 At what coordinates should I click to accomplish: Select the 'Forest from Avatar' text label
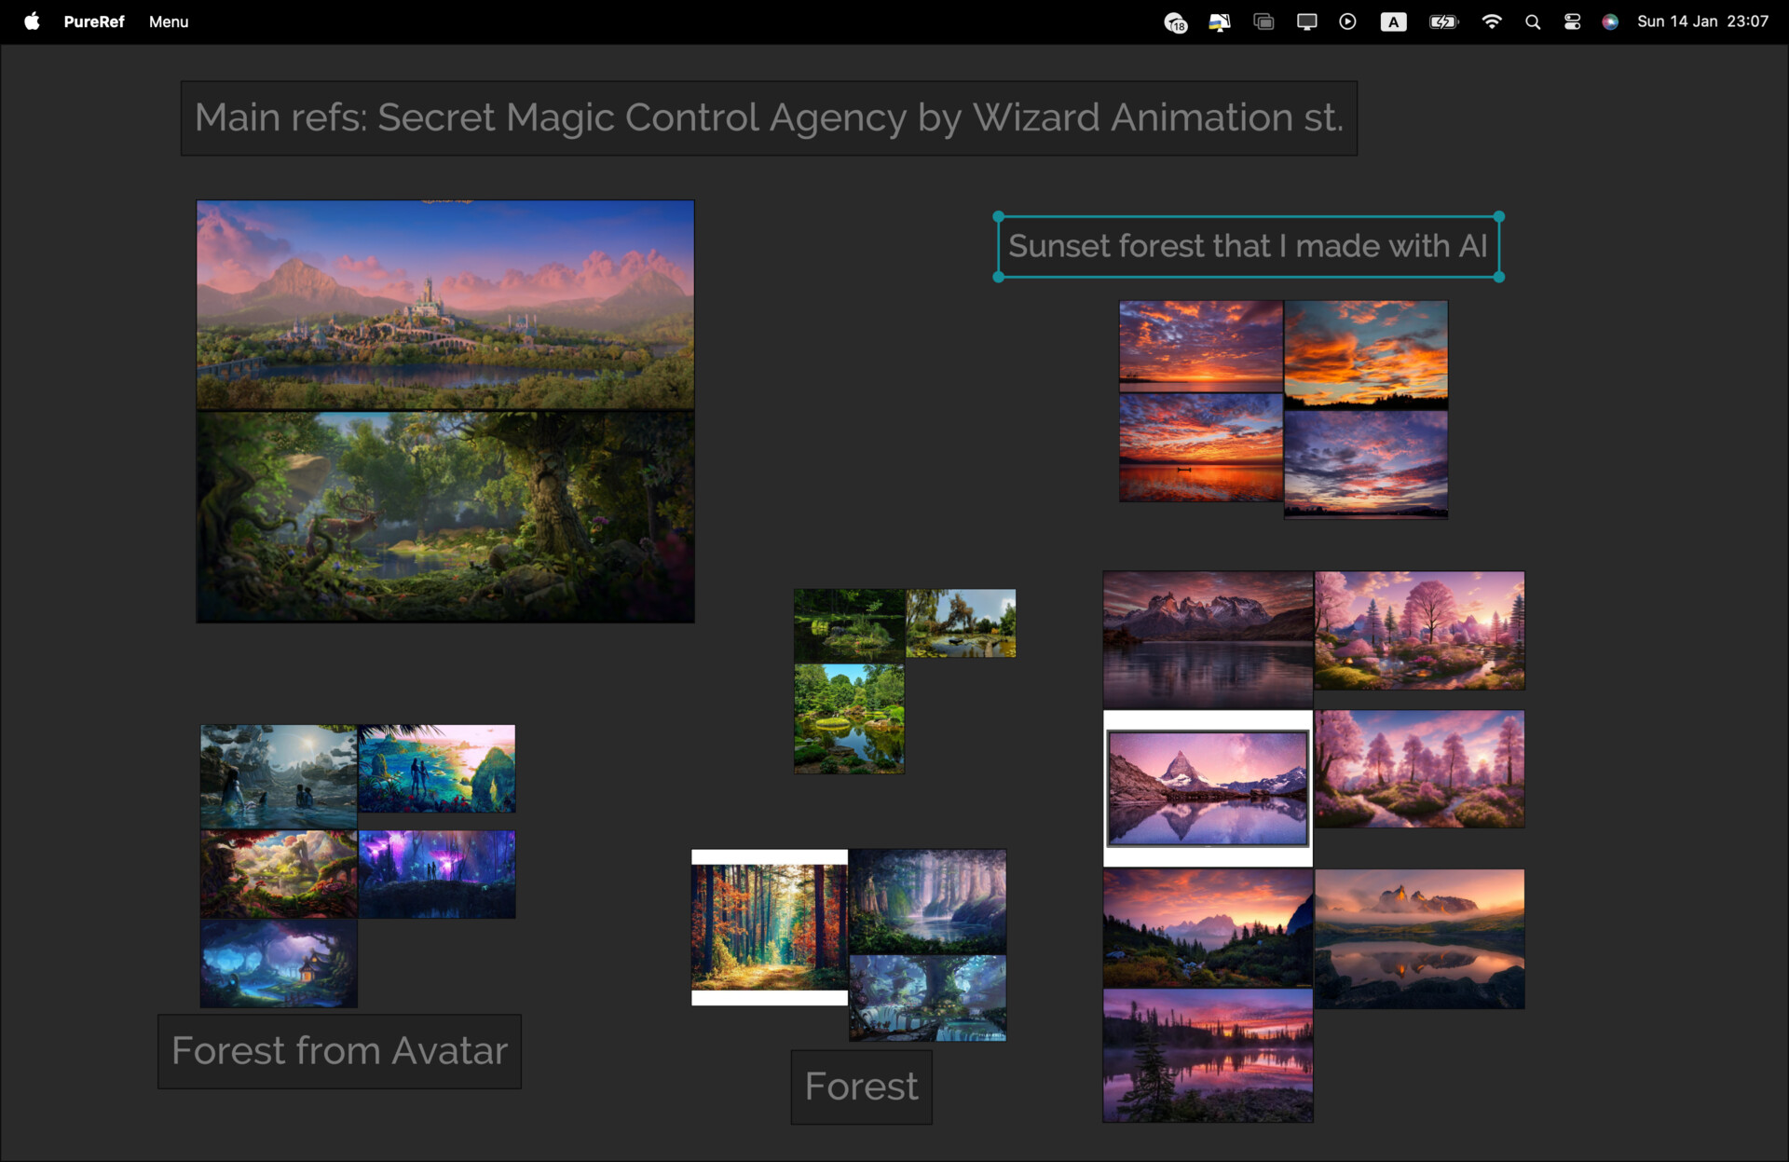339,1051
